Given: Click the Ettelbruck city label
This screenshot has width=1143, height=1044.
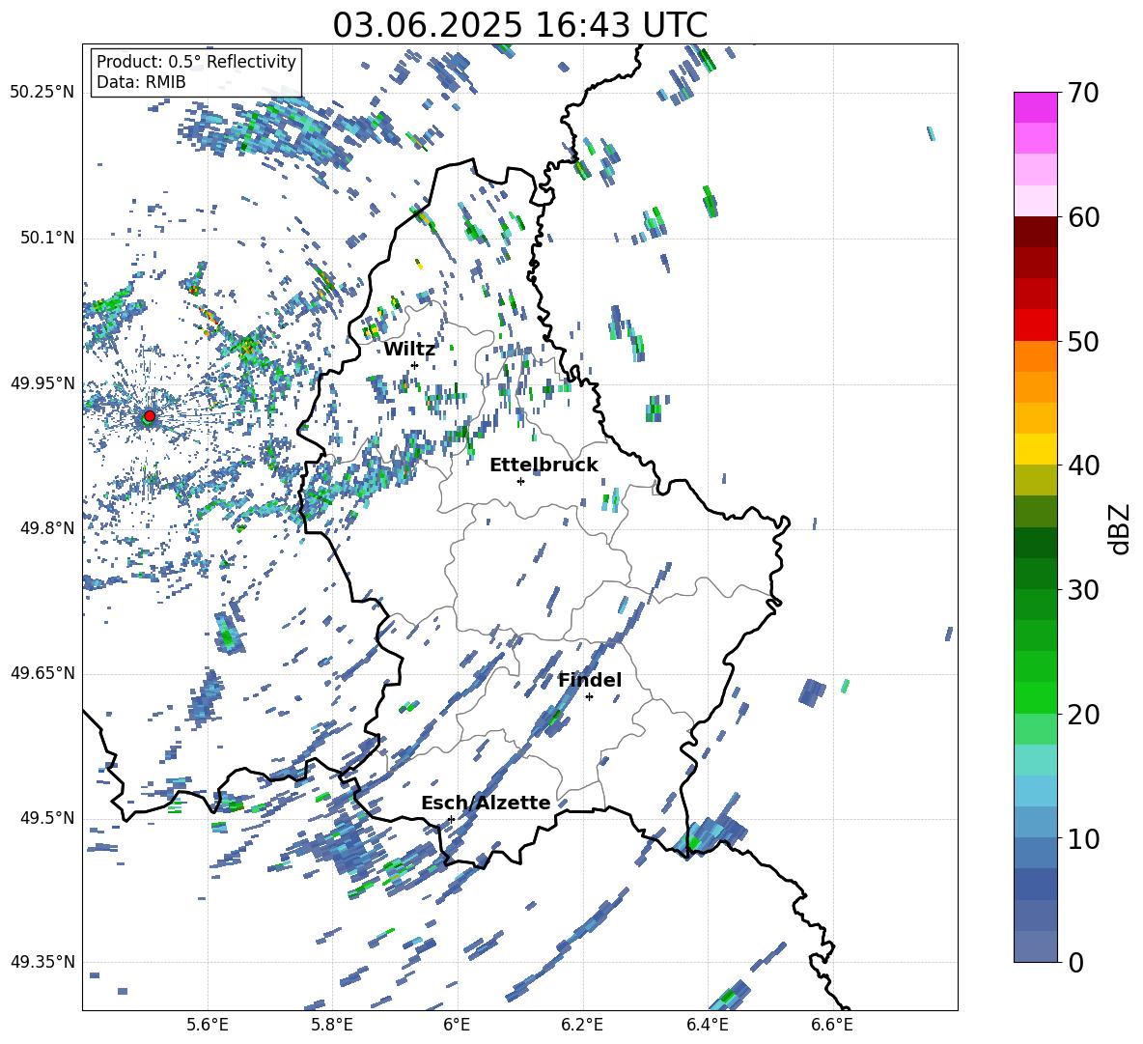Looking at the screenshot, I should coord(544,466).
